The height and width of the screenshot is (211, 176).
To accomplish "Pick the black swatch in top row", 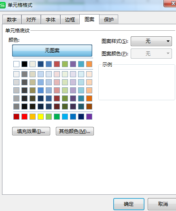I will [x=24, y=64].
